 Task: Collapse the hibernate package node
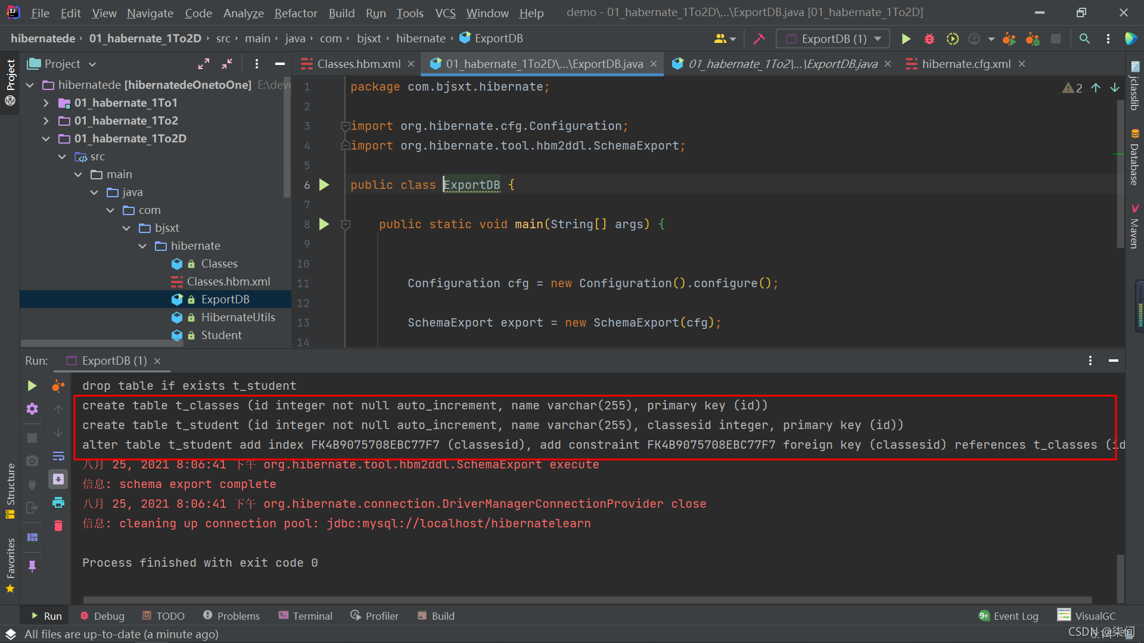click(x=142, y=246)
